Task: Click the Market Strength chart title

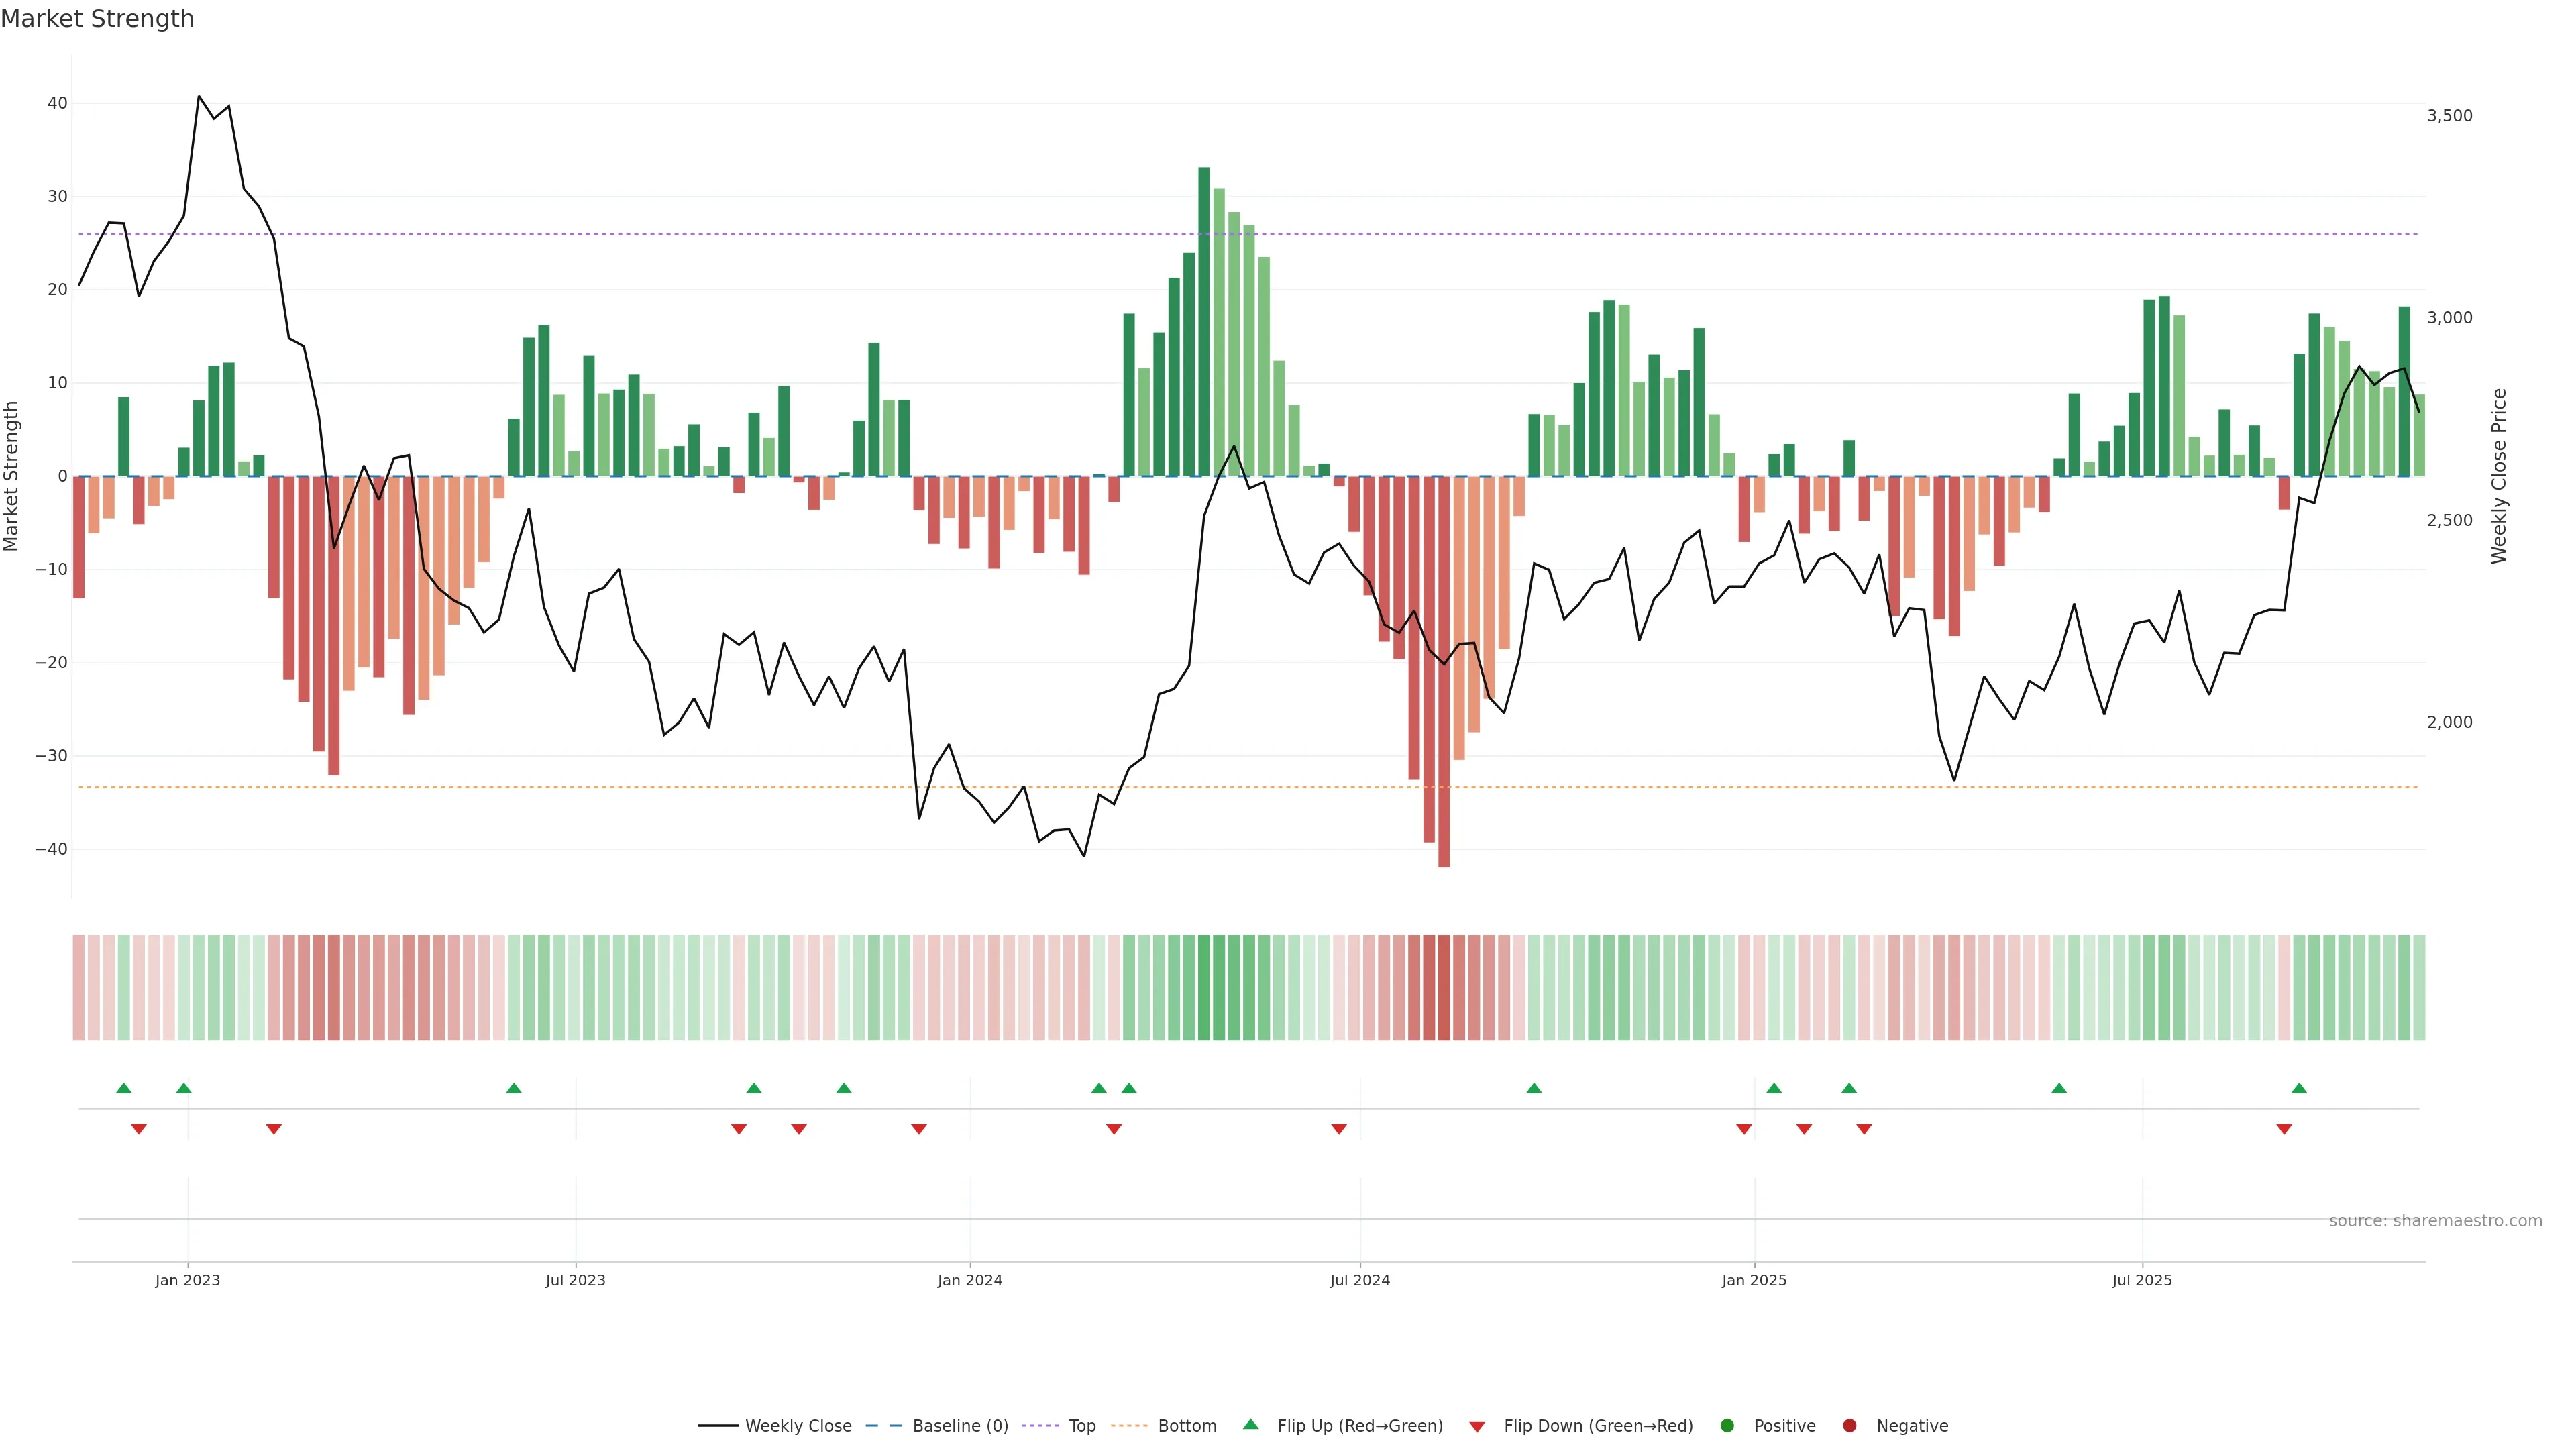Action: click(97, 19)
